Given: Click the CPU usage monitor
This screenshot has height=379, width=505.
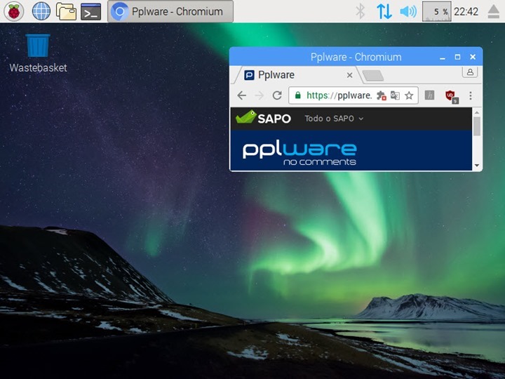Looking at the screenshot, I should (436, 11).
